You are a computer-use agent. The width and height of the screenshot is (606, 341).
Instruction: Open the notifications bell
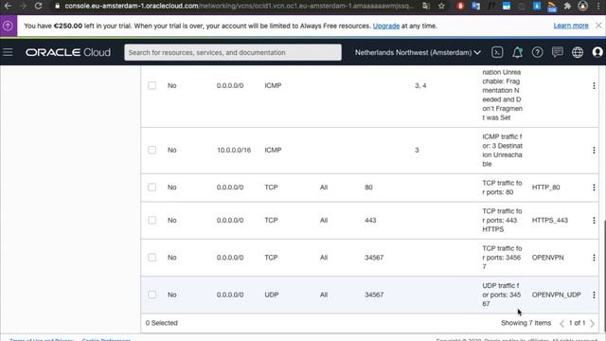click(x=517, y=52)
